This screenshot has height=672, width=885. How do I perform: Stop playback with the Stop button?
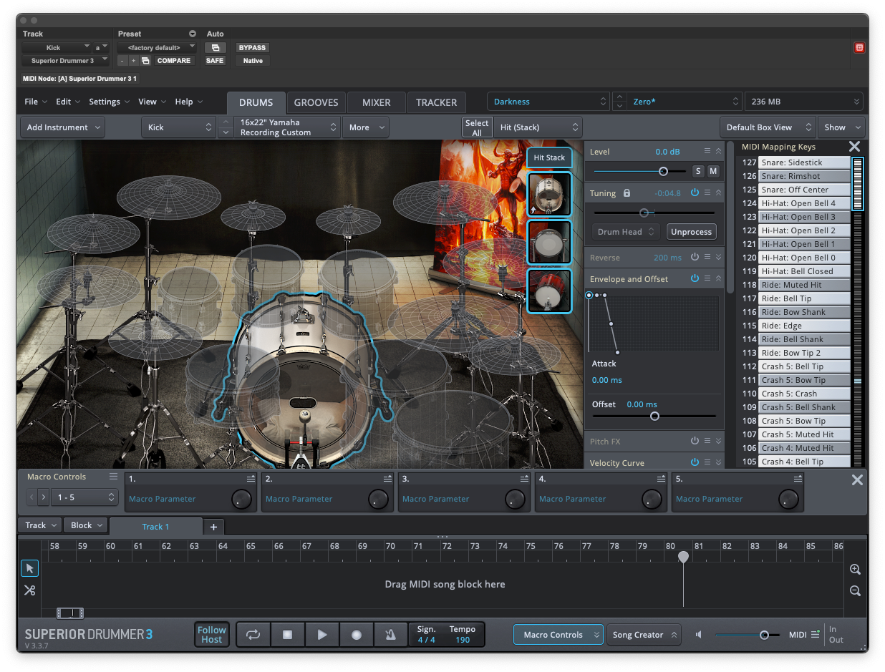click(287, 635)
